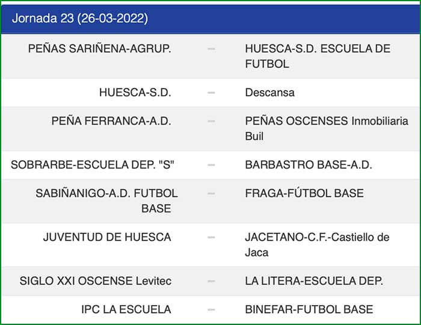Open HUESCA-S.D. ESCUELA DE FUTBOL team
Screen dimensions: 421x325
click(x=318, y=56)
